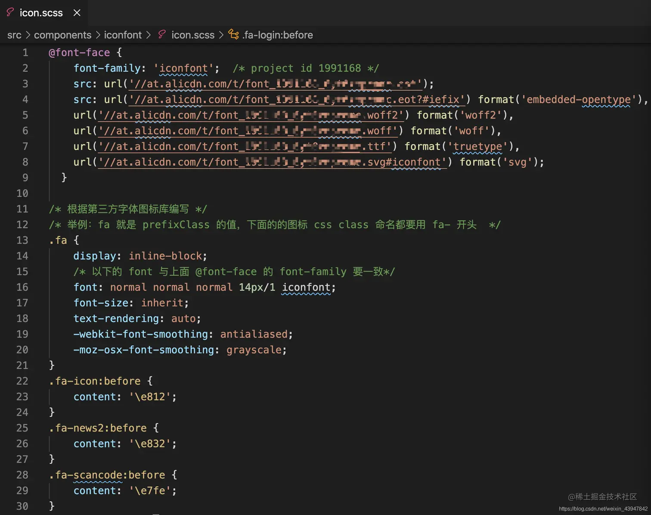Open the .fa-login:before breadcrumb symbol
The width and height of the screenshot is (651, 515).
[x=278, y=35]
